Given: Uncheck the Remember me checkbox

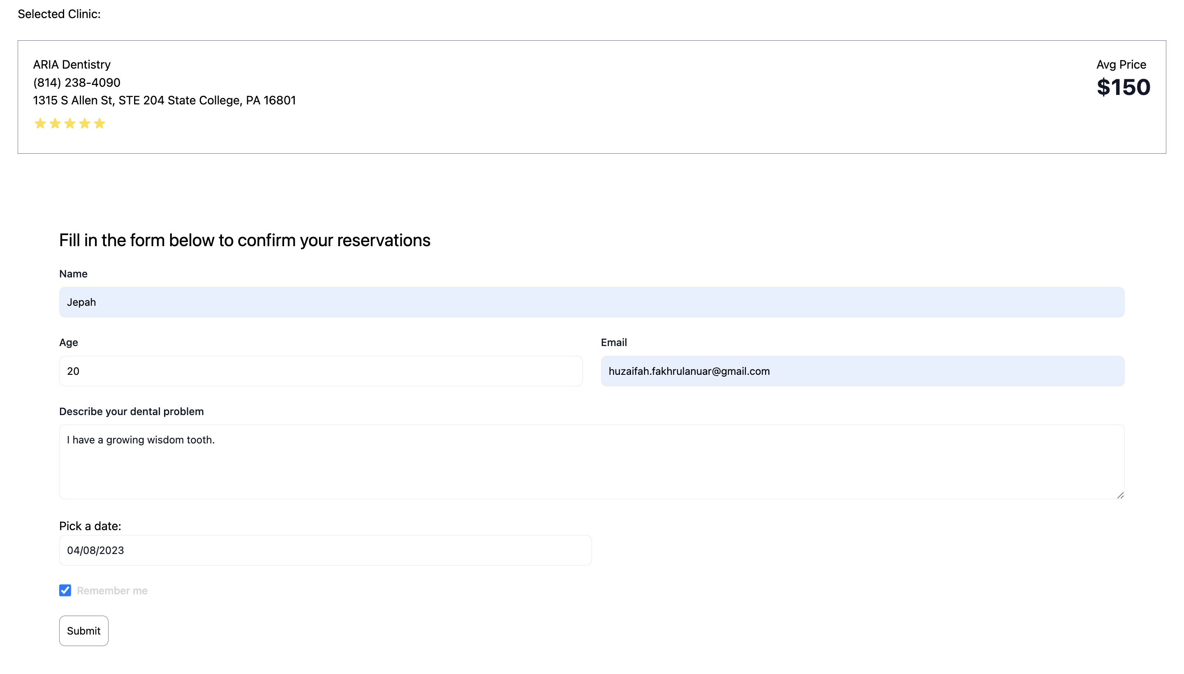Looking at the screenshot, I should point(65,590).
